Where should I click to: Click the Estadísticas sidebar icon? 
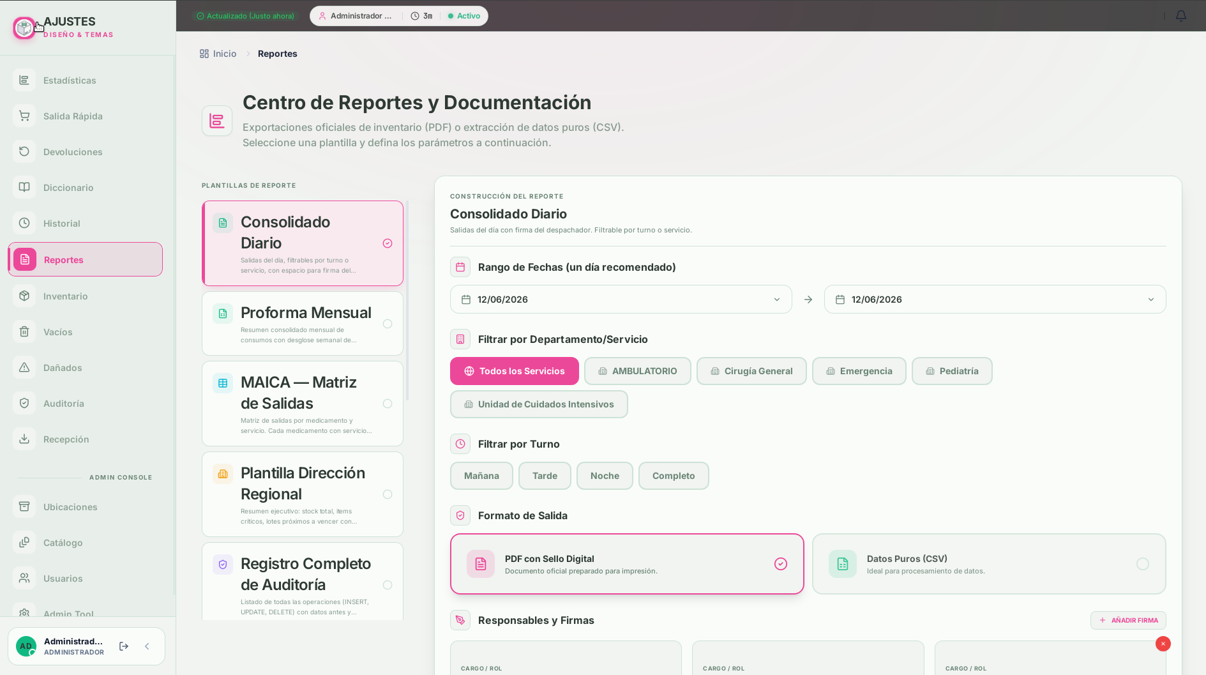tap(24, 80)
